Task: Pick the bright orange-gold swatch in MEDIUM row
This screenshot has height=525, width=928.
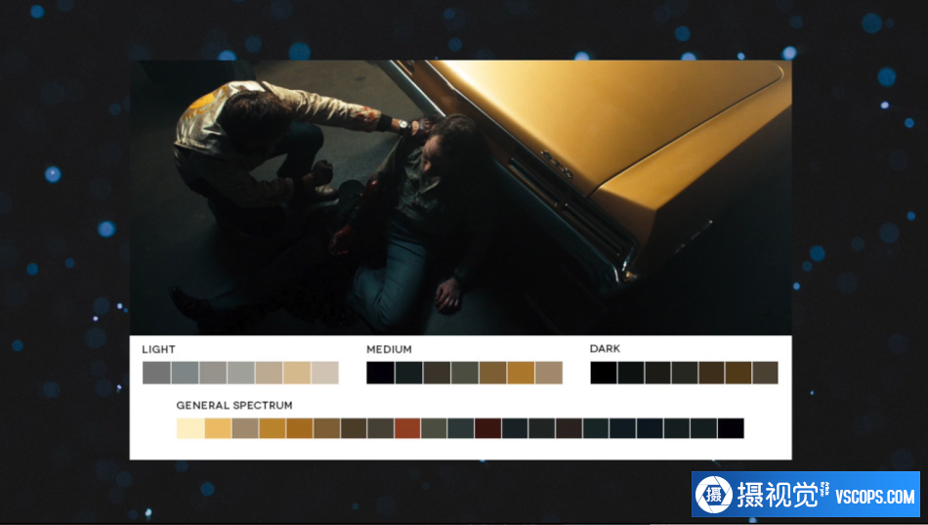Action: (521, 372)
